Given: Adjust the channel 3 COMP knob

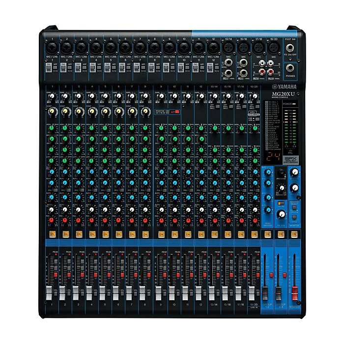Looking at the screenshot, I should pos(79,112).
